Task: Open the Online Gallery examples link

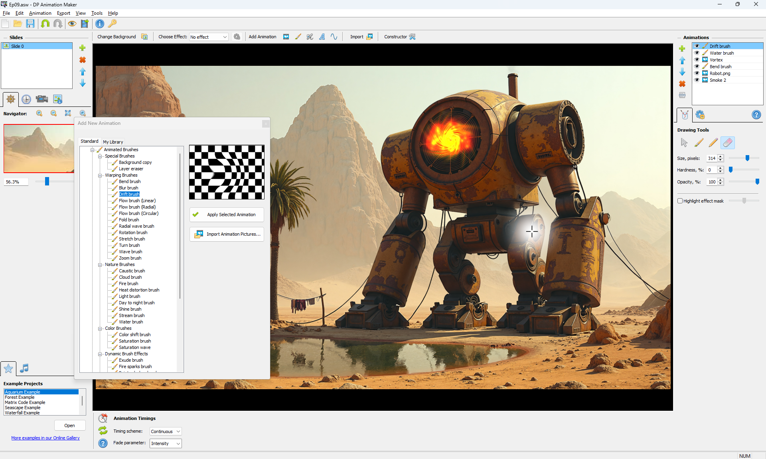Action: (45, 438)
